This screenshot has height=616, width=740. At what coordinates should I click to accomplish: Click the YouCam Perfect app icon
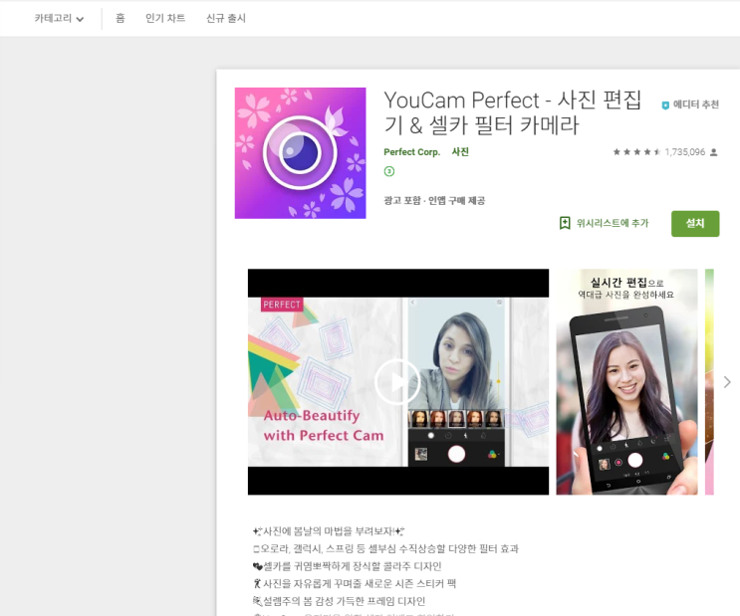pos(300,153)
